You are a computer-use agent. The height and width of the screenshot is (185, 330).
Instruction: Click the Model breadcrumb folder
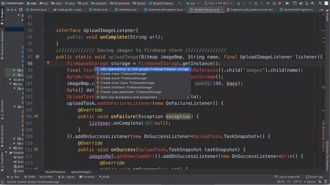pyautogui.click(x=139, y=3)
